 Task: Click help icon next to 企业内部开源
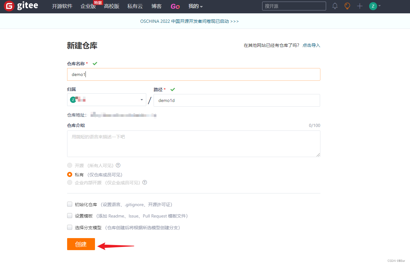(x=145, y=182)
